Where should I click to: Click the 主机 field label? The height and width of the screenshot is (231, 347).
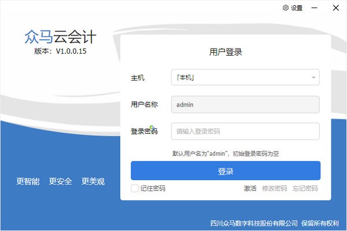138,78
